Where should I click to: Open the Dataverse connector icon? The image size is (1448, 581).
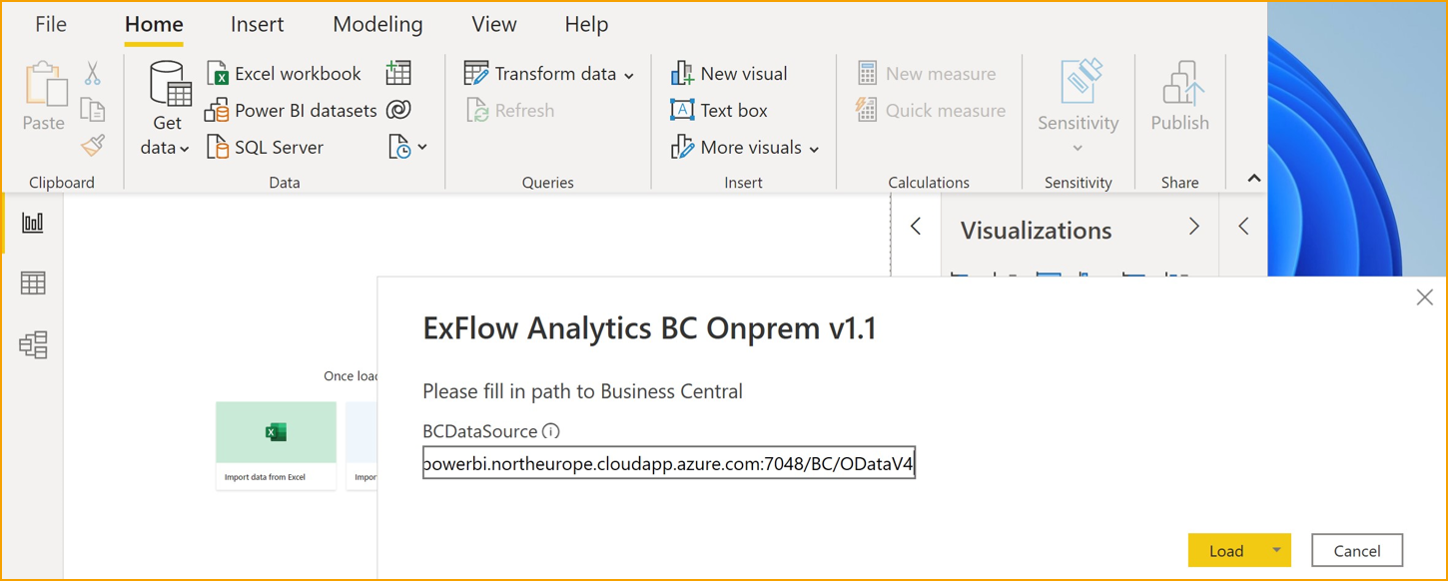pos(399,110)
